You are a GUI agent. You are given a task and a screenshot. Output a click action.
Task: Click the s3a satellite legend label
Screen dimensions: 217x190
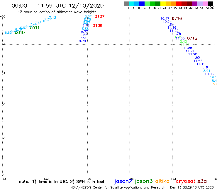[202, 181]
